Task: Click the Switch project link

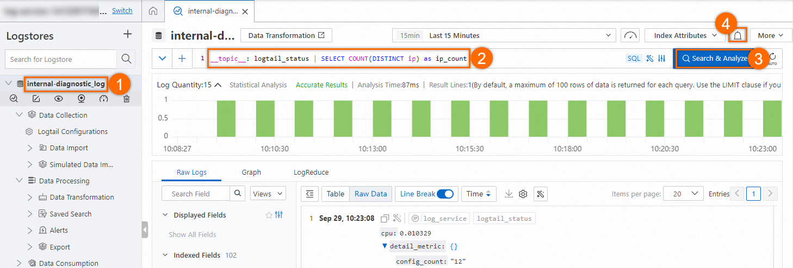Action: click(122, 10)
